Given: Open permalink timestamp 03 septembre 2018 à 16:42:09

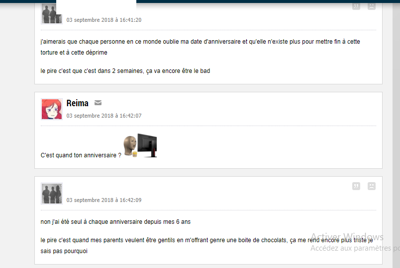Looking at the screenshot, I should (104, 200).
